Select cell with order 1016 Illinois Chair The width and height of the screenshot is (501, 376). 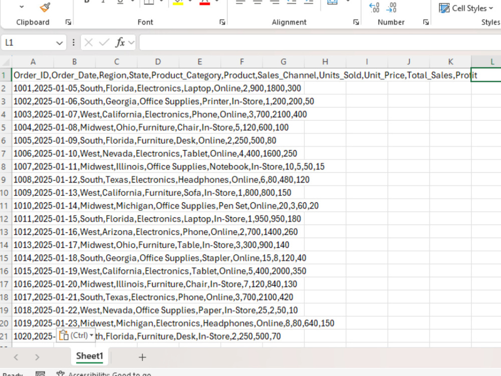[x=33, y=284]
